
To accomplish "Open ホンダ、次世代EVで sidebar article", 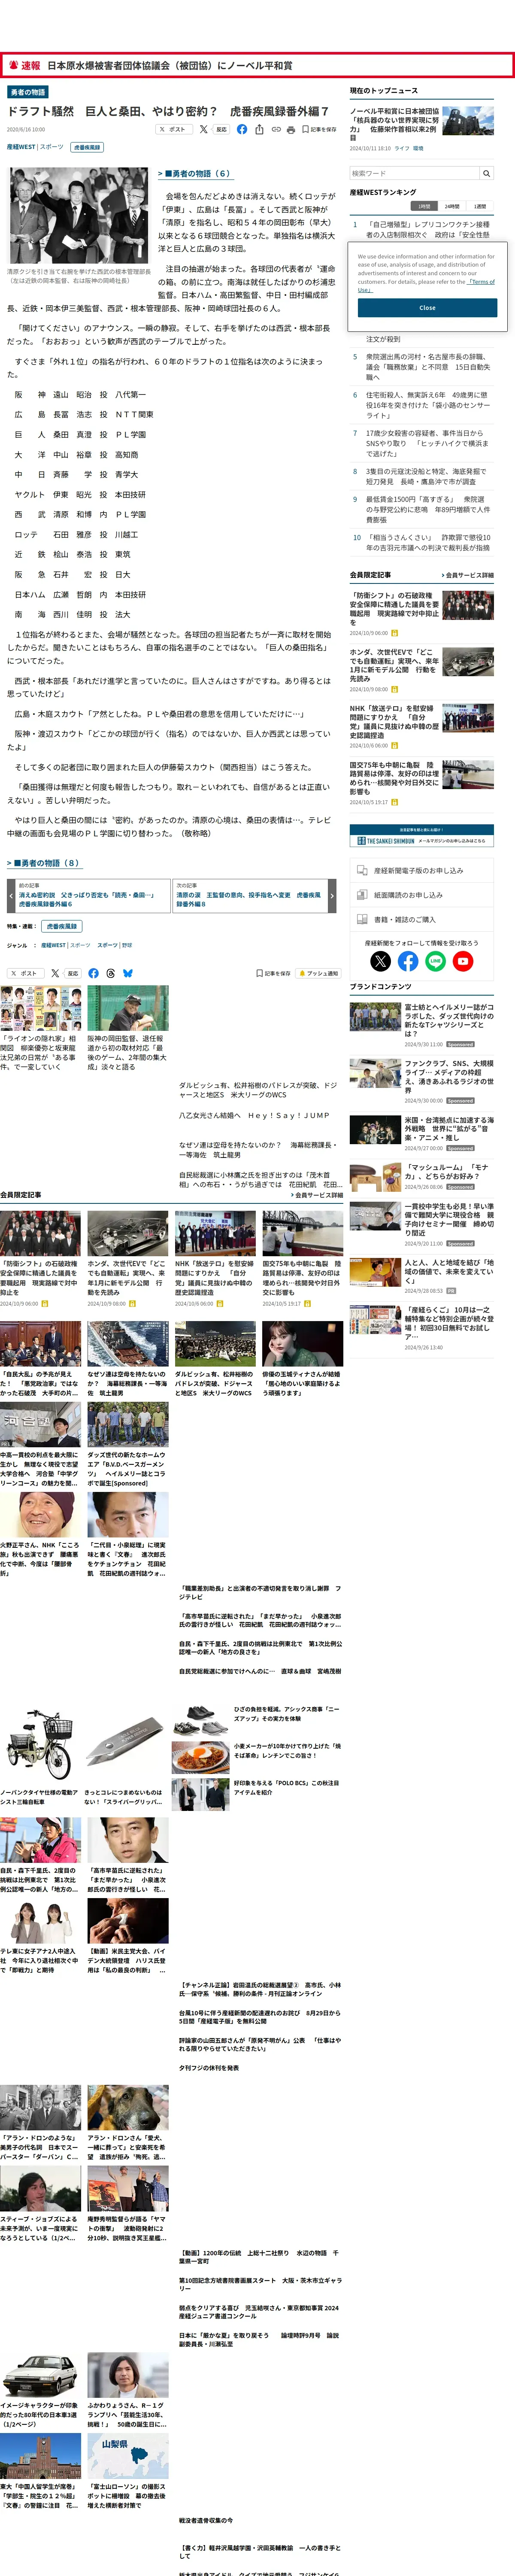I will click(x=395, y=665).
